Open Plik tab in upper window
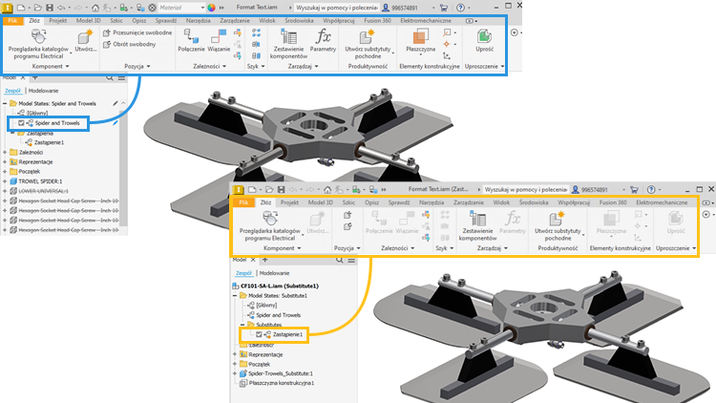Image resolution: width=716 pixels, height=403 pixels. pos(12,21)
